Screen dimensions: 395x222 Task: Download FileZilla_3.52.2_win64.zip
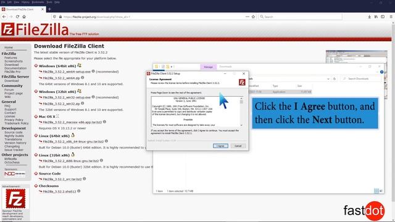(x=61, y=78)
